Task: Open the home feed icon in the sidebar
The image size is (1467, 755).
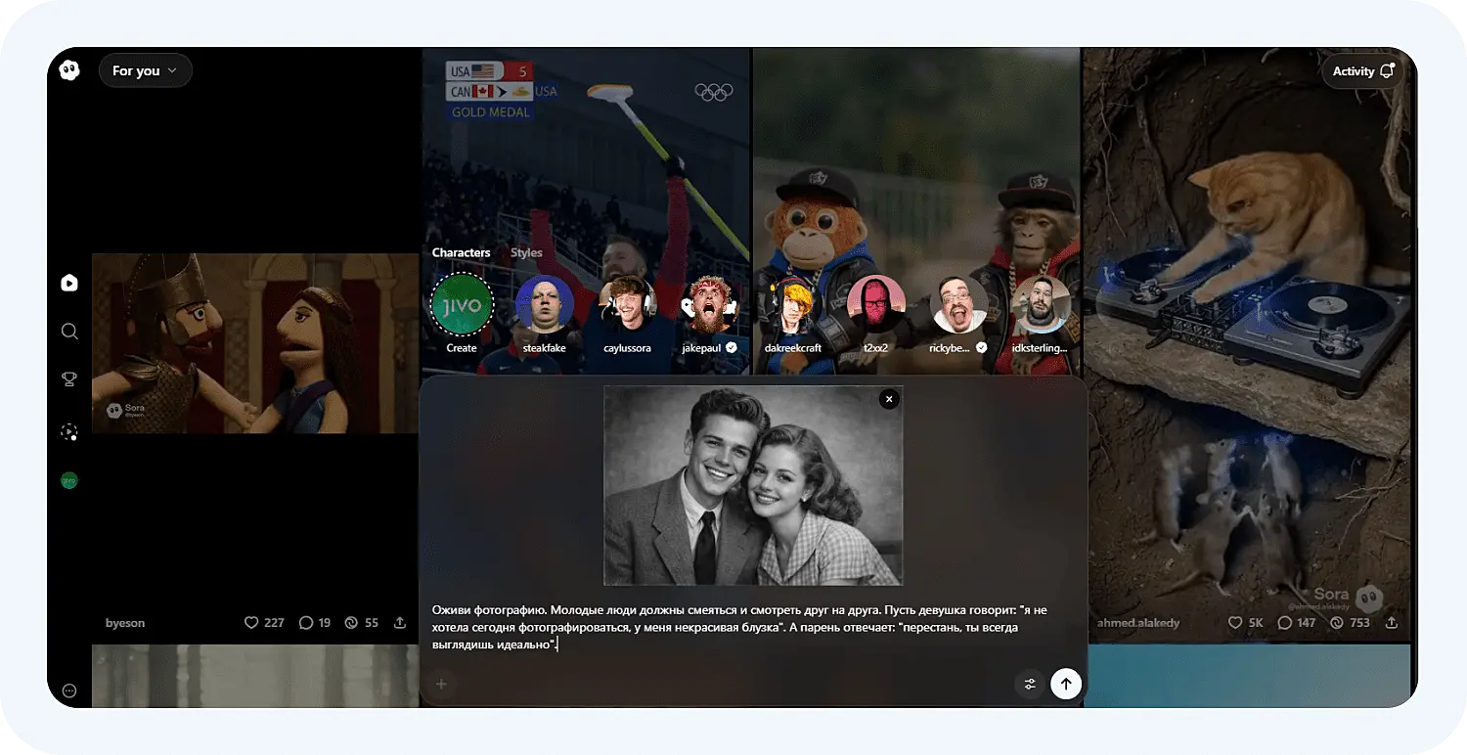Action: tap(69, 283)
